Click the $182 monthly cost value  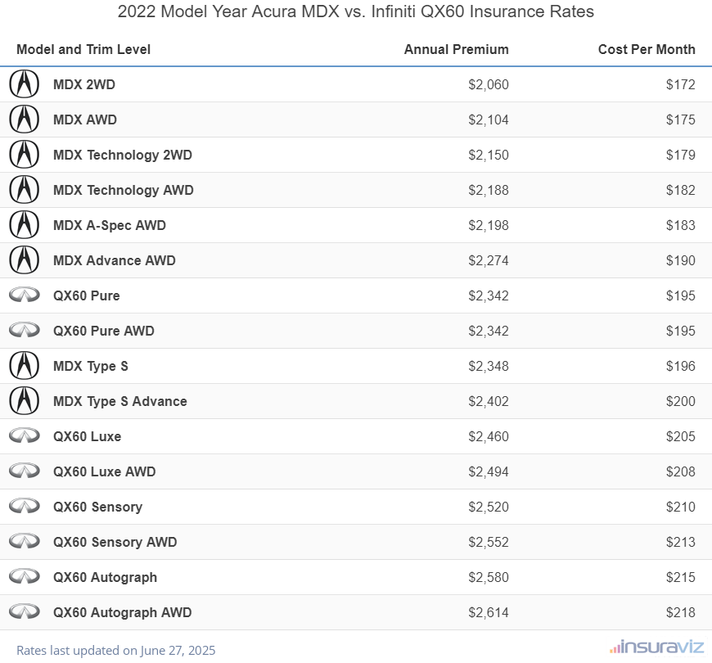coord(681,190)
